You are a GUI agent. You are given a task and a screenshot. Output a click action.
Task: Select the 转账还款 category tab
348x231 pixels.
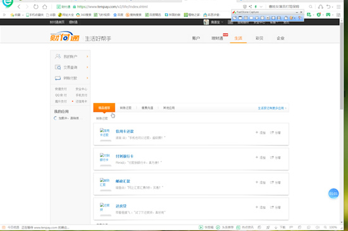tap(126, 108)
